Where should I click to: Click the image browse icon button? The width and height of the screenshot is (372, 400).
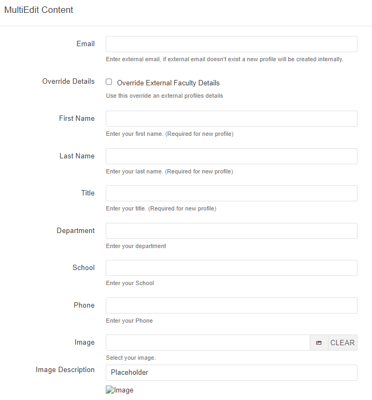coord(319,343)
